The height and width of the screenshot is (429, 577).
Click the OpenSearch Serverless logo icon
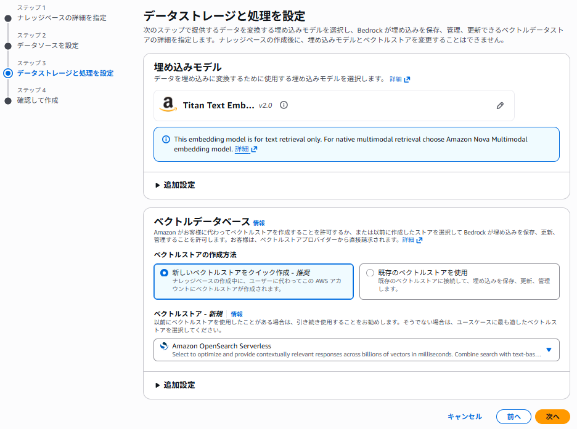164,346
